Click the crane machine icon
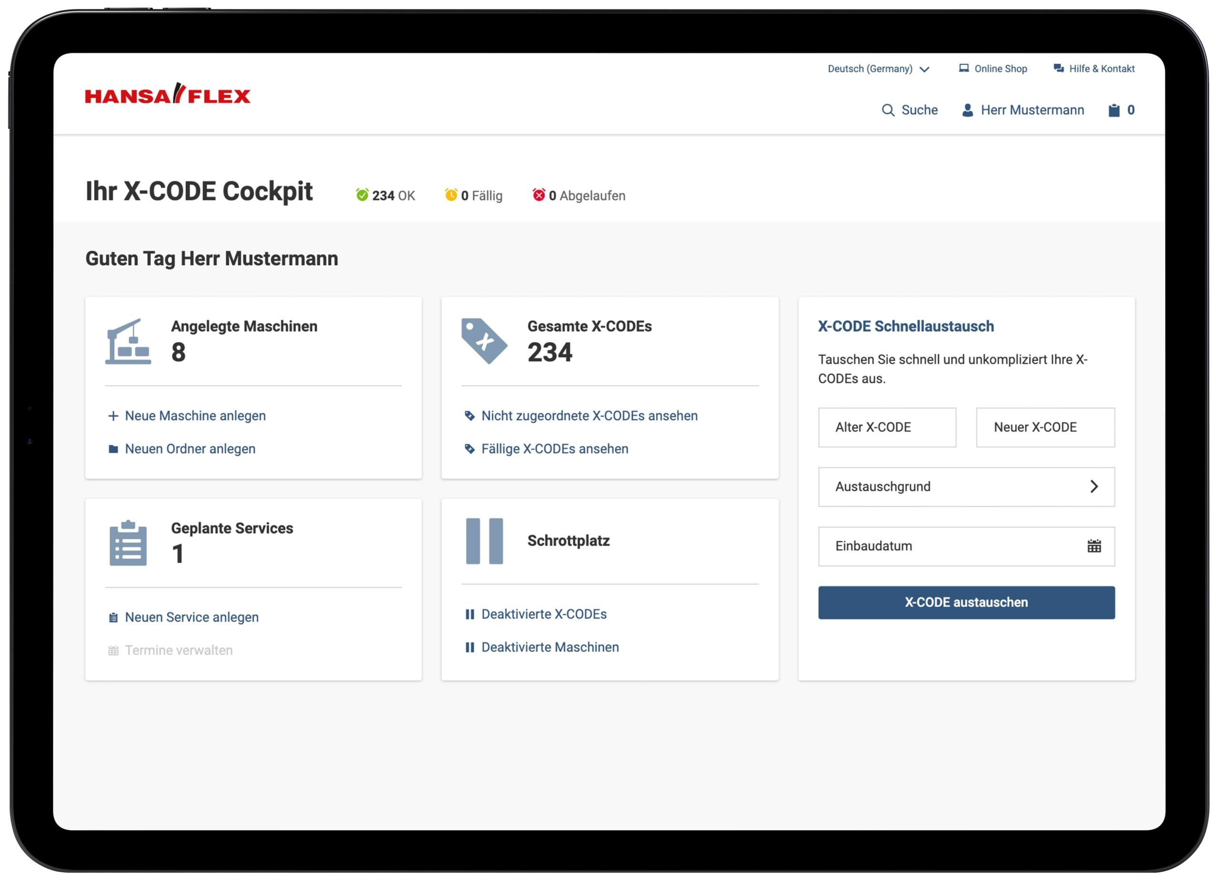Screen dimensions: 1220x884 coord(128,342)
